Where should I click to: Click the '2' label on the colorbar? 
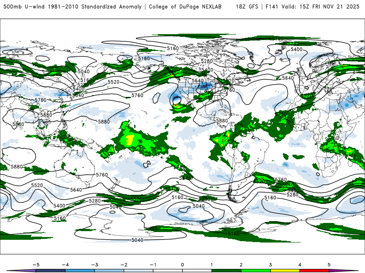[x=241, y=265]
